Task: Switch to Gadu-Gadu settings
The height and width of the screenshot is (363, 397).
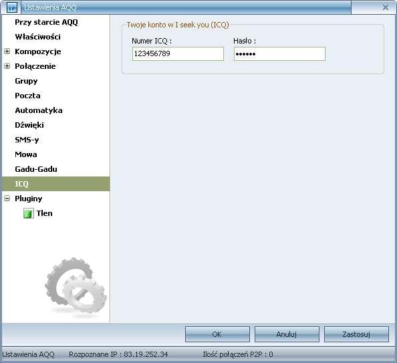Action: 36,169
